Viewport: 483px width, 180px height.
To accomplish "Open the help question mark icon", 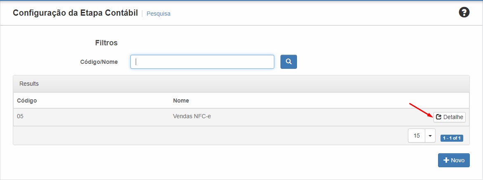I will click(x=464, y=12).
